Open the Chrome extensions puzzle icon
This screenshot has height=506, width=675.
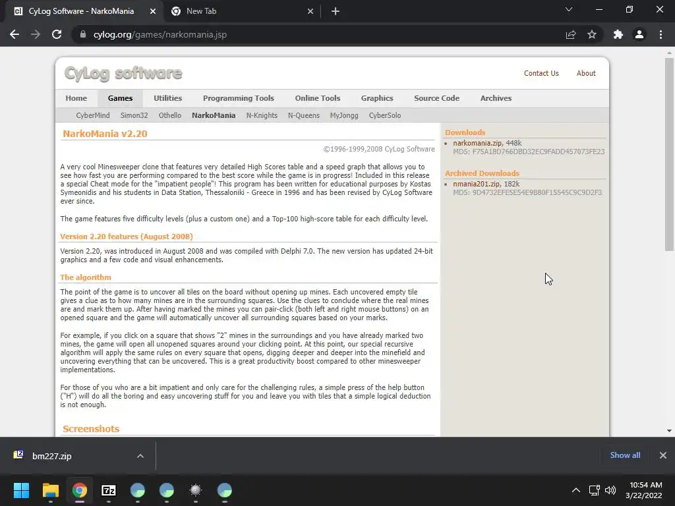[618, 34]
